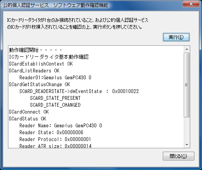Click the vertical scrollbar thumb
202x170 pixels.
coord(186,85)
